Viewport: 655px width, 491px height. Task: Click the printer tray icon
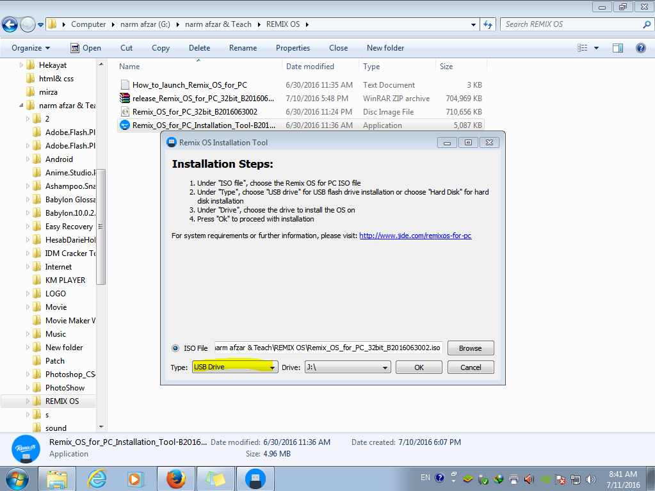pyautogui.click(x=514, y=479)
